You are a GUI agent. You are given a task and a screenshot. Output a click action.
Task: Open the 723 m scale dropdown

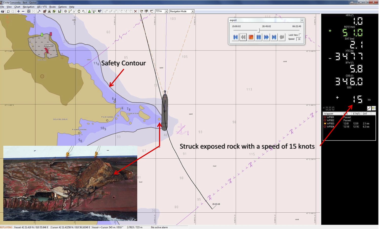166,11
